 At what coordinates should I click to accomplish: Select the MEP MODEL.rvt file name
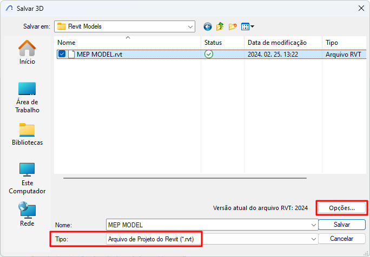coord(100,55)
